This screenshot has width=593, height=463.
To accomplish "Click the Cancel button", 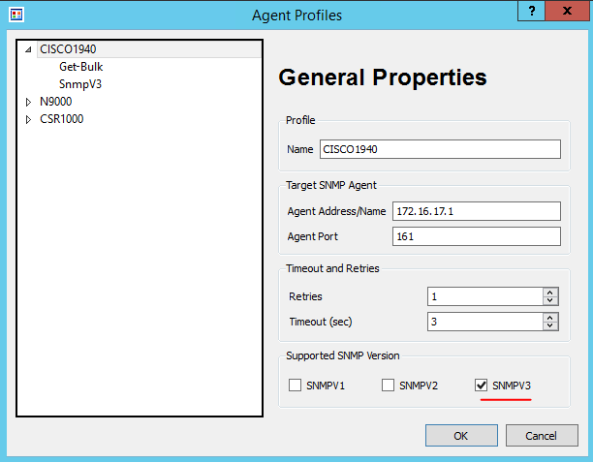I will (x=542, y=436).
